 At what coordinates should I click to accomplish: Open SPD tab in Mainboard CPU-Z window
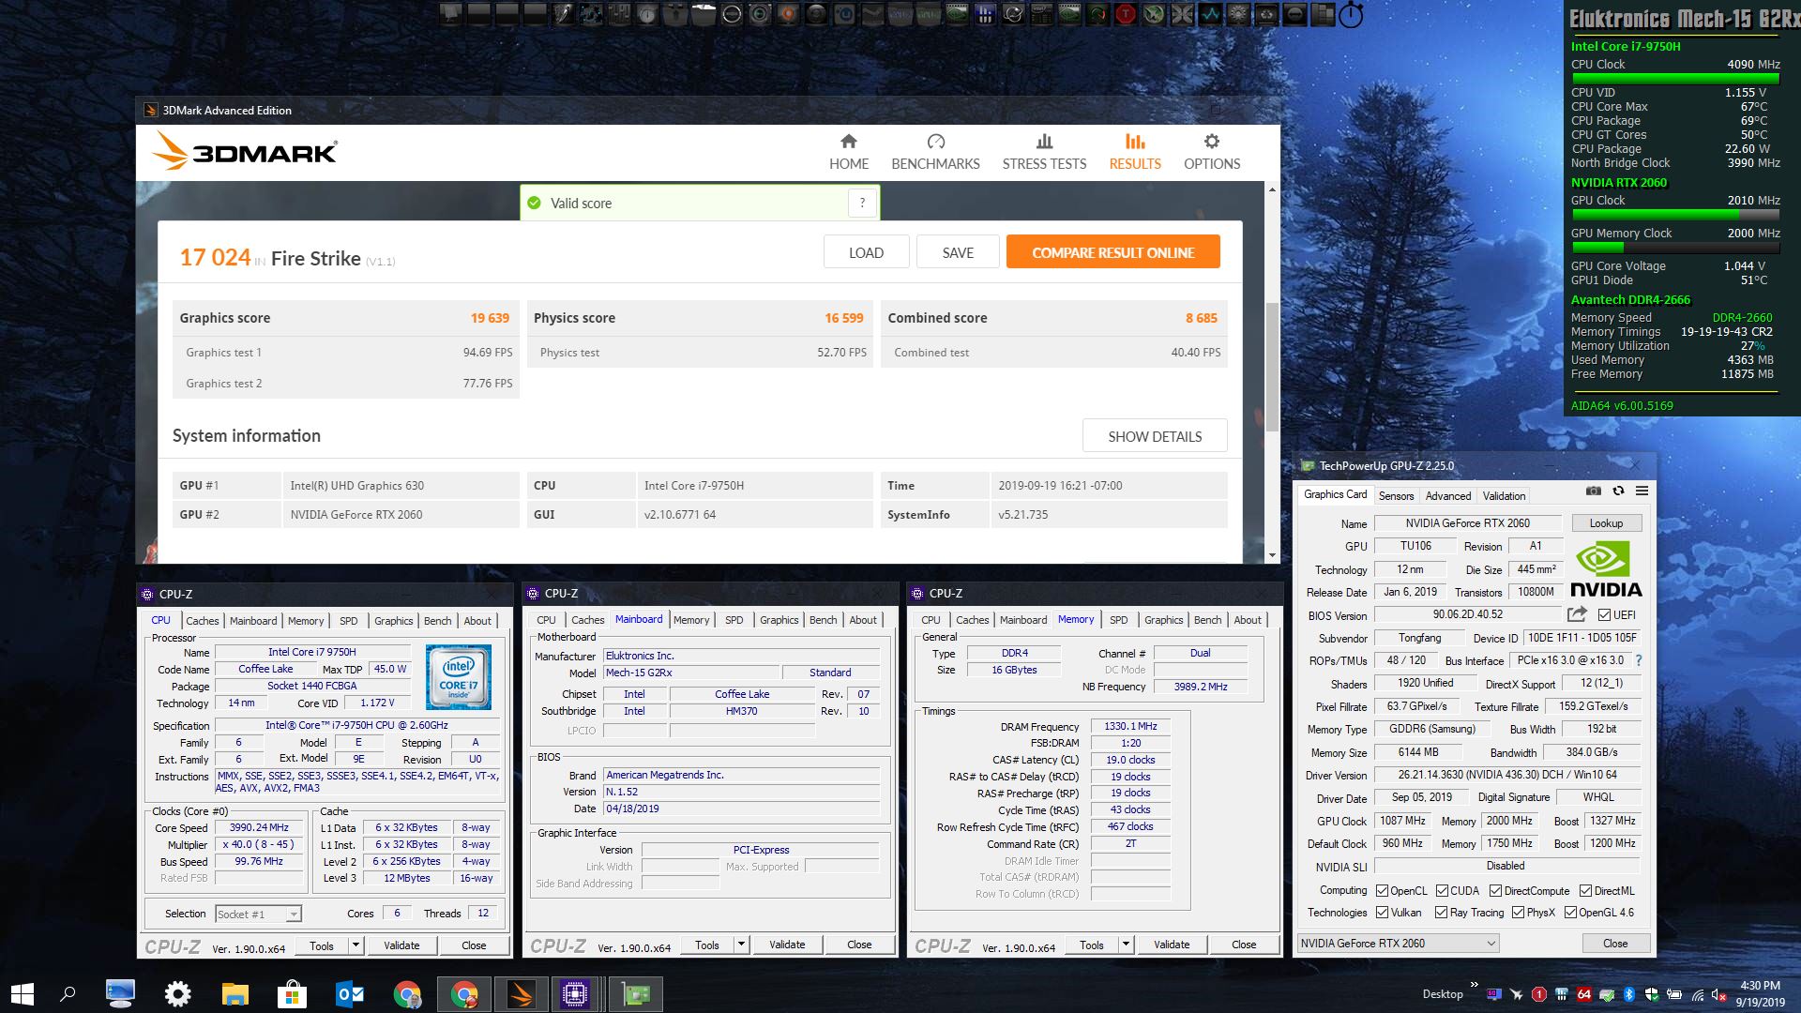point(734,620)
